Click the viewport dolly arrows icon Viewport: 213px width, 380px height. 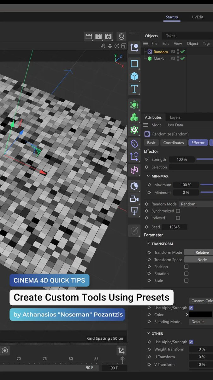110,46
